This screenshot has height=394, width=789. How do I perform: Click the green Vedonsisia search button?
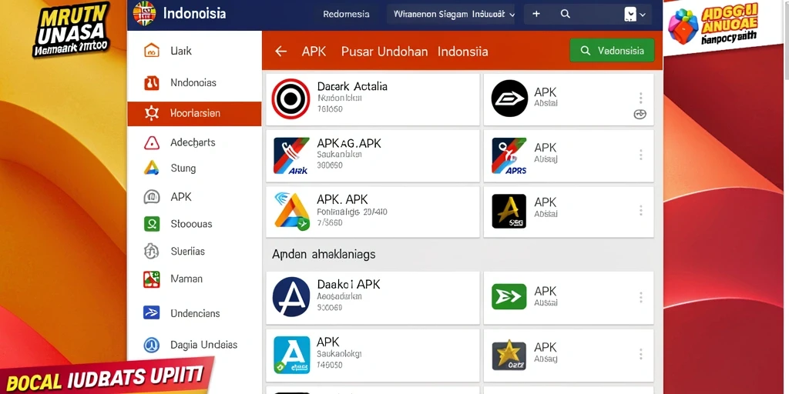(x=612, y=50)
